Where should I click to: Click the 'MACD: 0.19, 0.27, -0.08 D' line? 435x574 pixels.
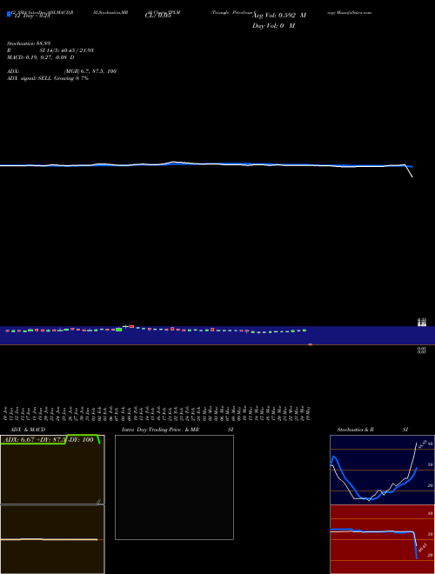coord(40,57)
